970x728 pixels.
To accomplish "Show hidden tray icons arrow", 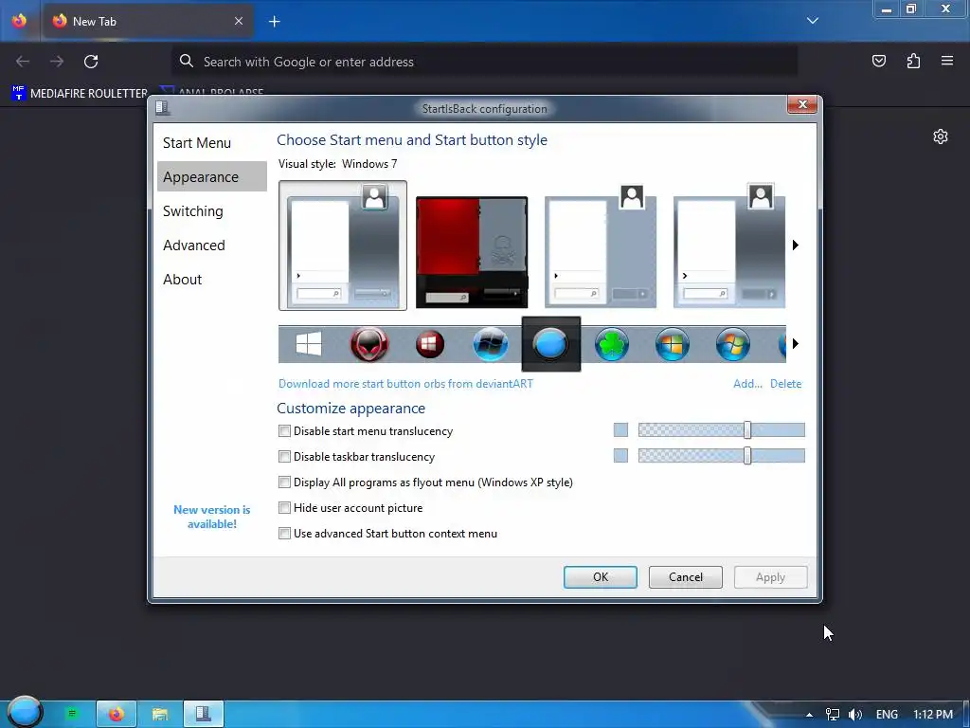I will (x=809, y=715).
